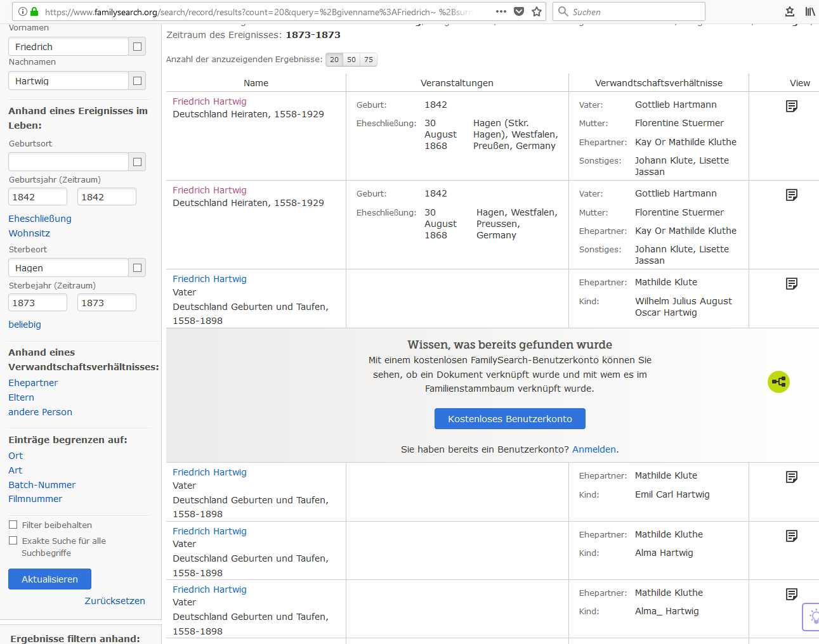Click the Verwandtschaftsverhältnisse column header
The width and height of the screenshot is (819, 644).
pos(658,83)
